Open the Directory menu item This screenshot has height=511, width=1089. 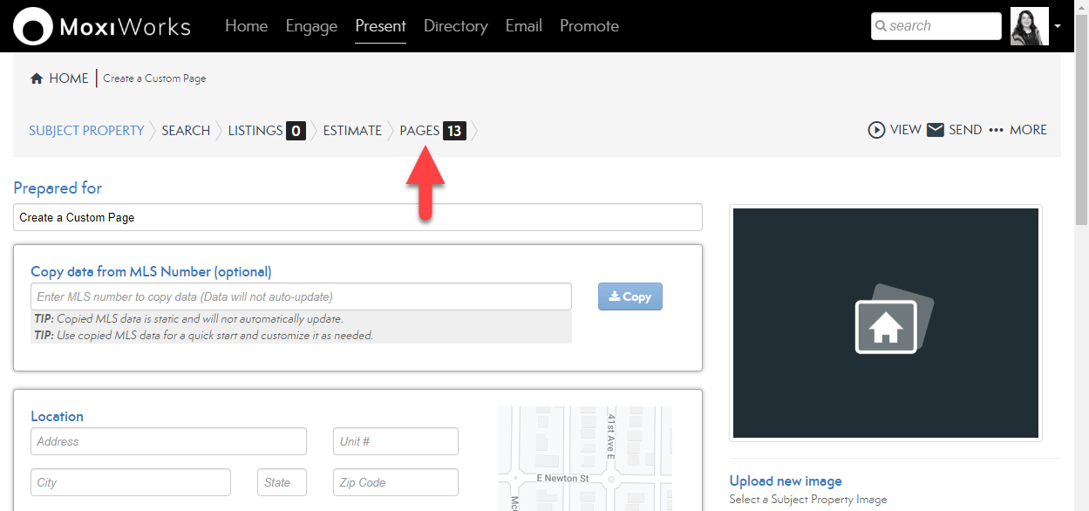pos(455,26)
